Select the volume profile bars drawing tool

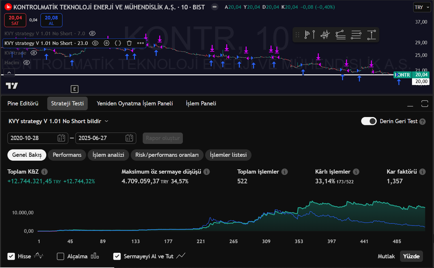coord(310,35)
